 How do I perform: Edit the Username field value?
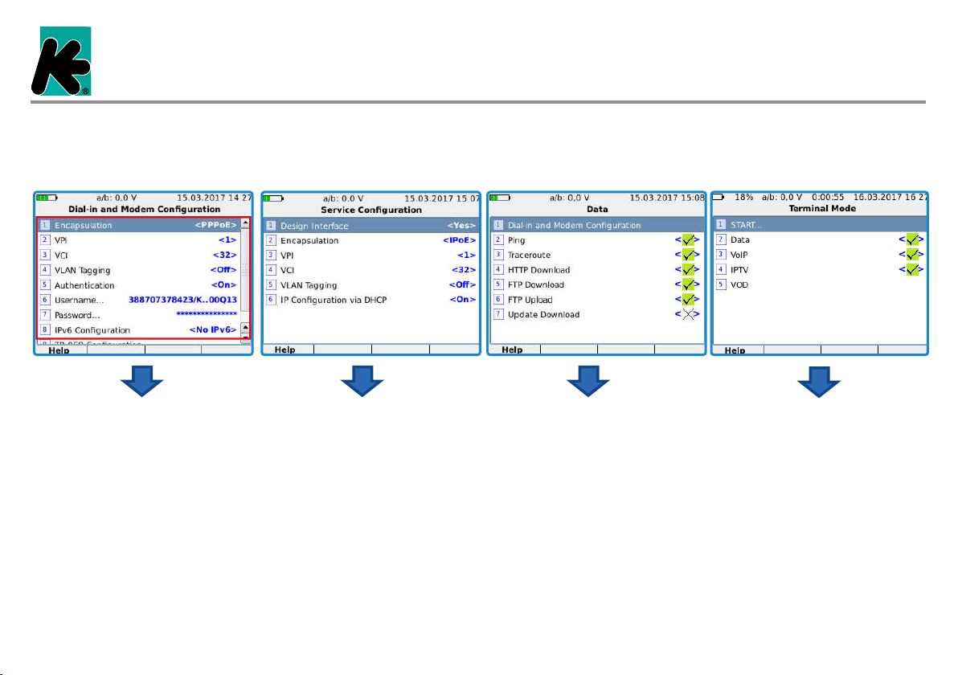coord(182,300)
